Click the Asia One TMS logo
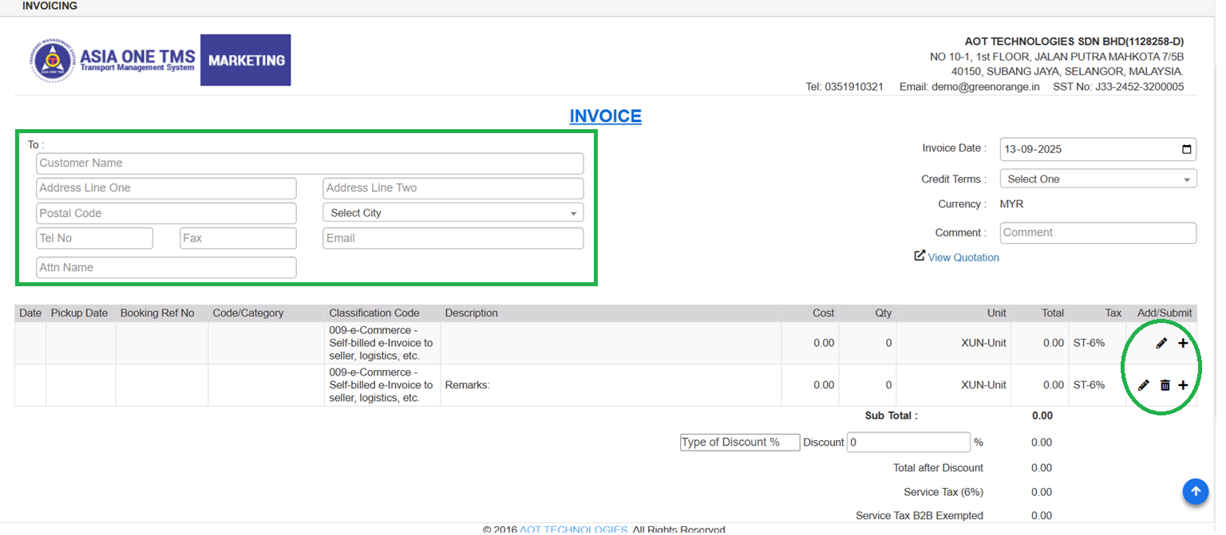This screenshot has width=1226, height=535. [113, 61]
